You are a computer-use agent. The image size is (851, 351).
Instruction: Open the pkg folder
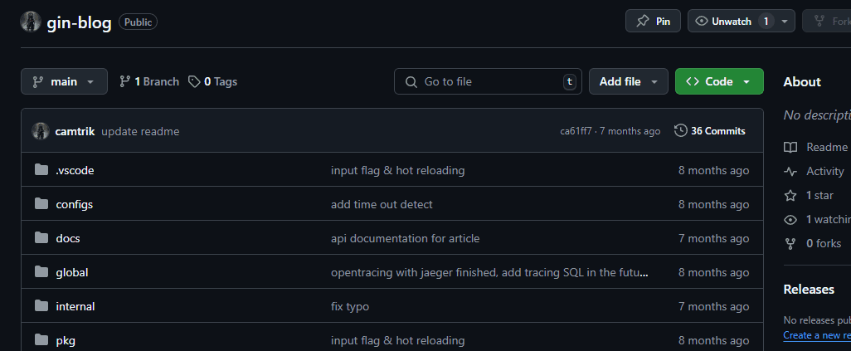click(x=66, y=341)
